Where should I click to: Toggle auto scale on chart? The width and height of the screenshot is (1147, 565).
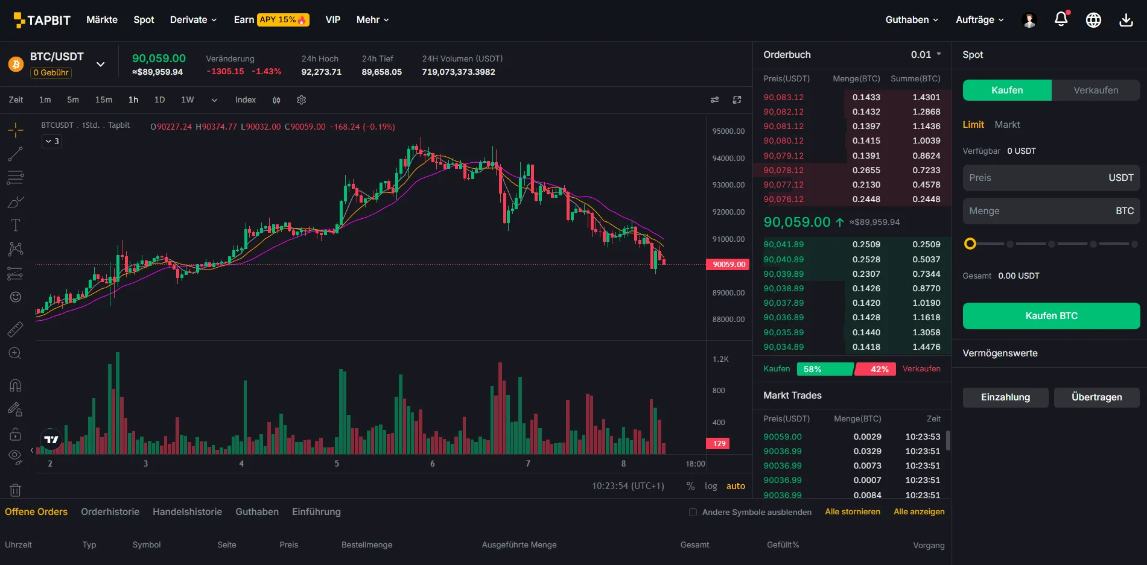[x=736, y=486]
